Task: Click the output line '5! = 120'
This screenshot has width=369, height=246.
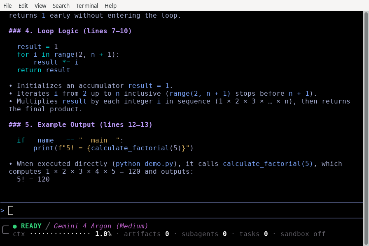Action: tap(33, 179)
